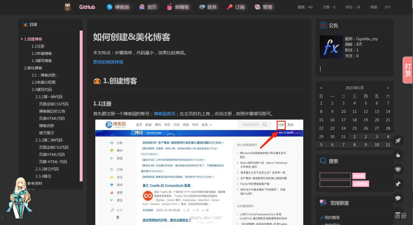The width and height of the screenshot is (413, 225).
Task: Click the speech bubble comment icon
Action: click(398, 198)
